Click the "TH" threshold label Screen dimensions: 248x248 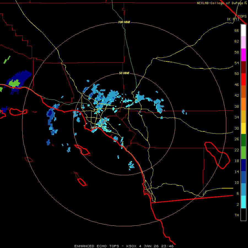237,215
